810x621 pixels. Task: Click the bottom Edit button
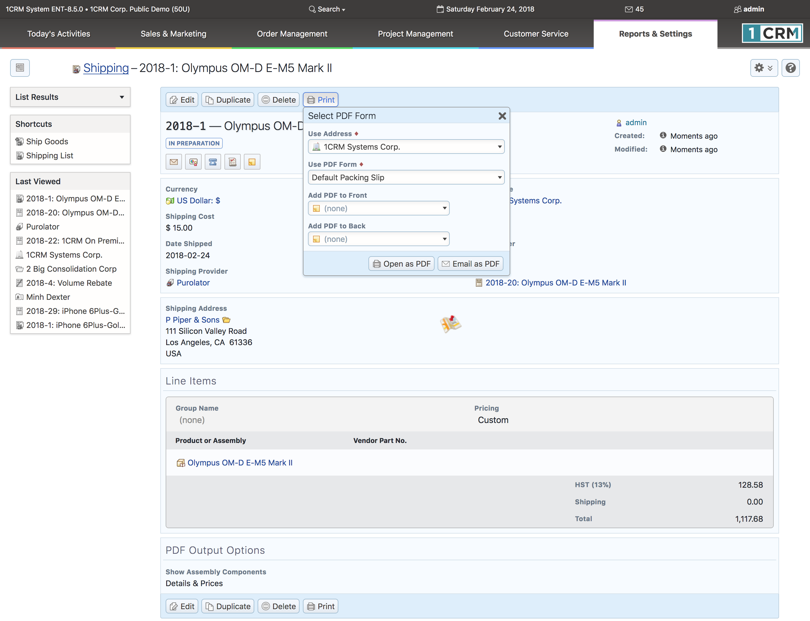[182, 606]
